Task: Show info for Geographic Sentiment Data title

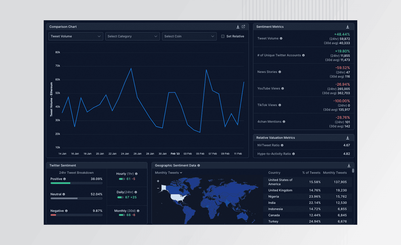Action: [199, 166]
